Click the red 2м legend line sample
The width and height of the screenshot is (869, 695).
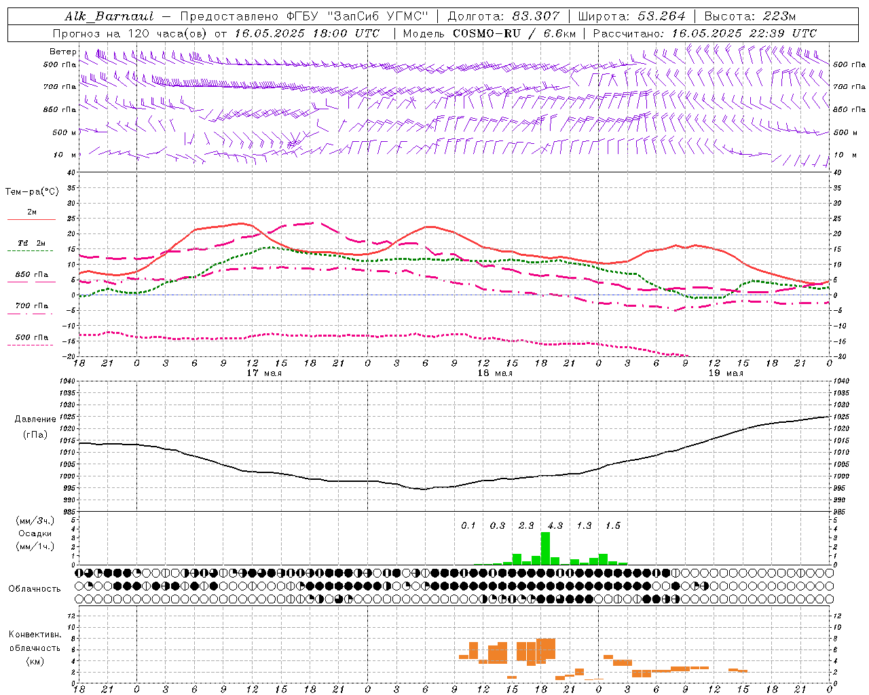[x=31, y=219]
